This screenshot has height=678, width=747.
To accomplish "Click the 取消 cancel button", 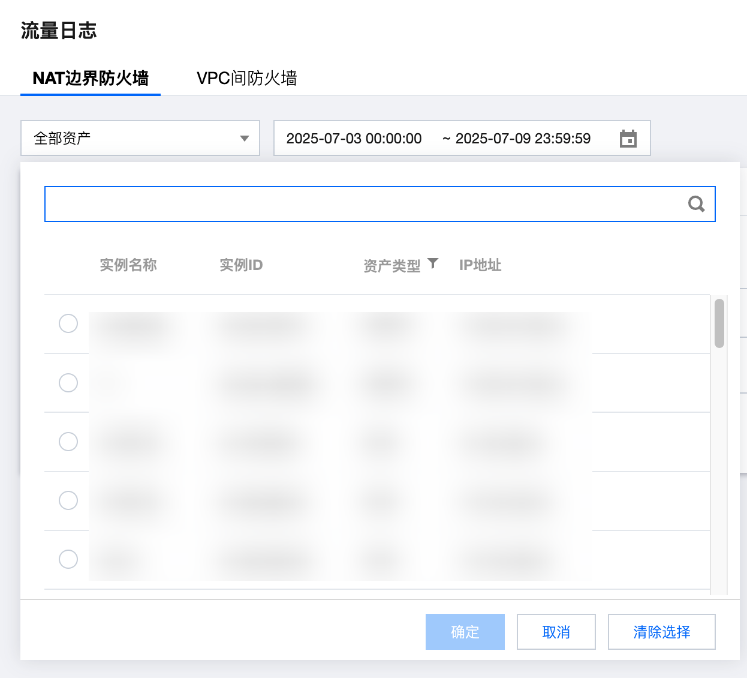I will click(556, 632).
